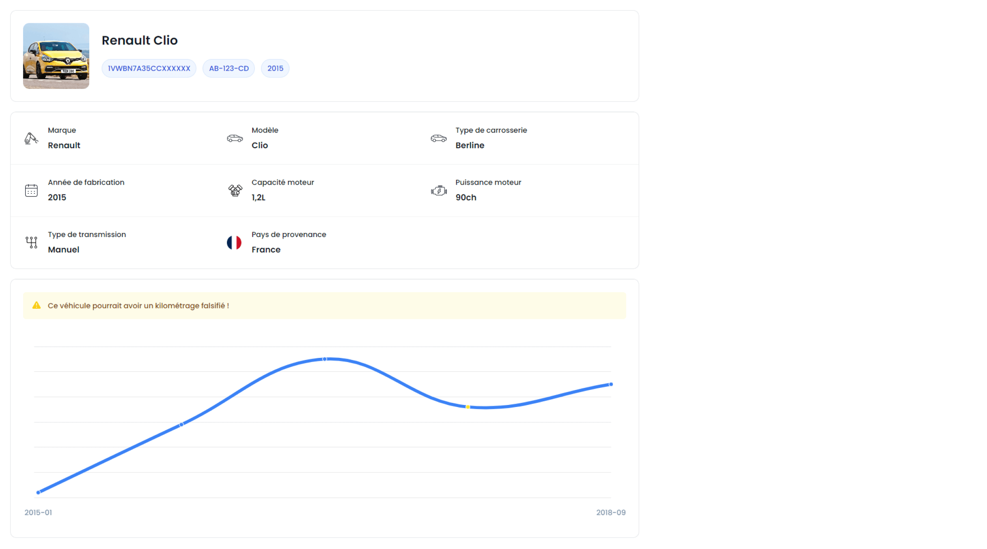Click the VIN badge 1VWBN7A35CCXXXXXX
This screenshot has height=549, width=987.
(x=149, y=68)
